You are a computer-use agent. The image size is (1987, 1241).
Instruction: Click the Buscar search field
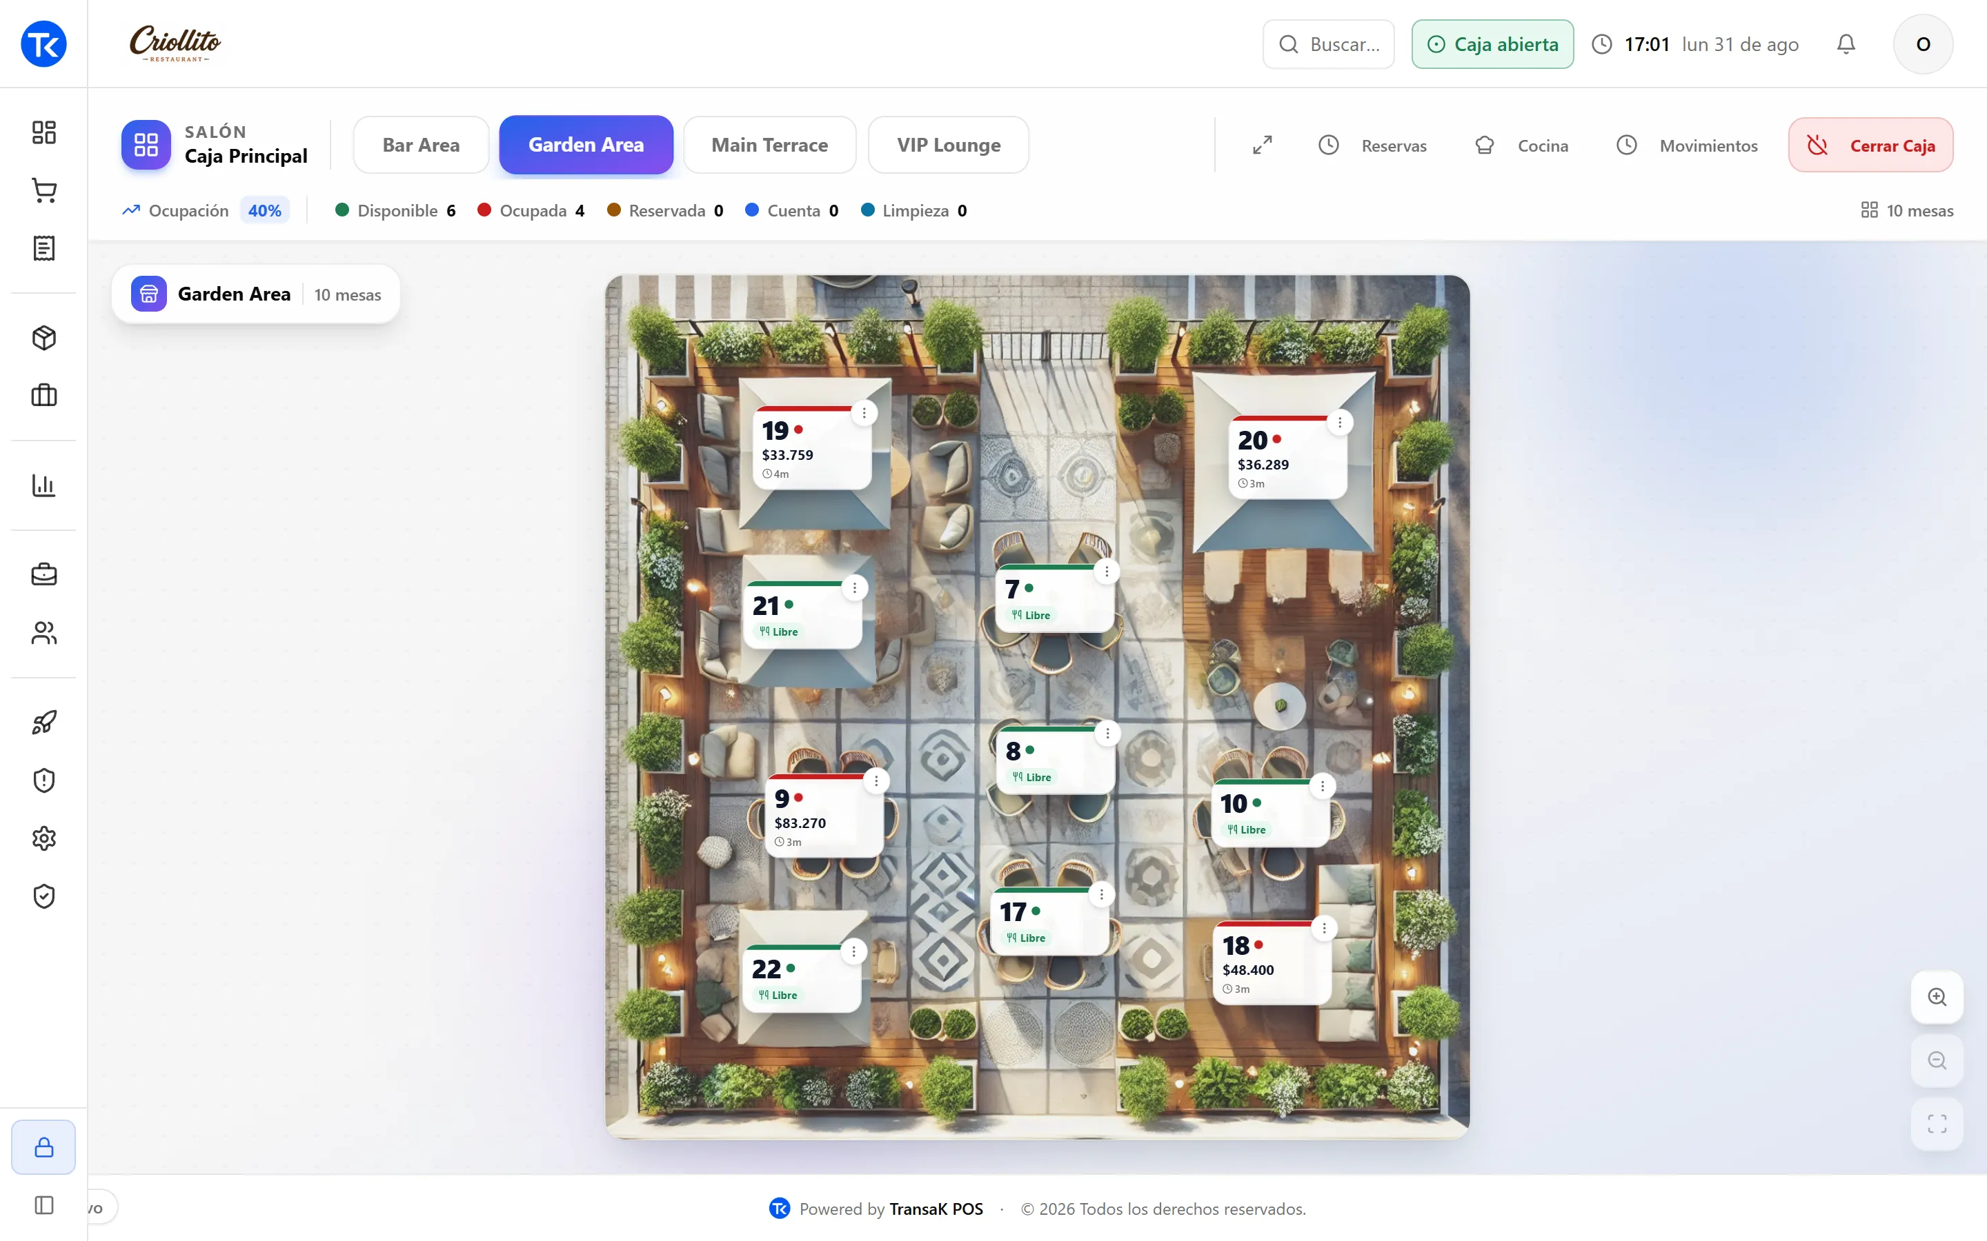[x=1327, y=44]
